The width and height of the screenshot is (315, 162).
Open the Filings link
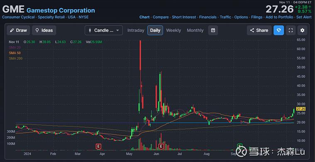coord(257,17)
